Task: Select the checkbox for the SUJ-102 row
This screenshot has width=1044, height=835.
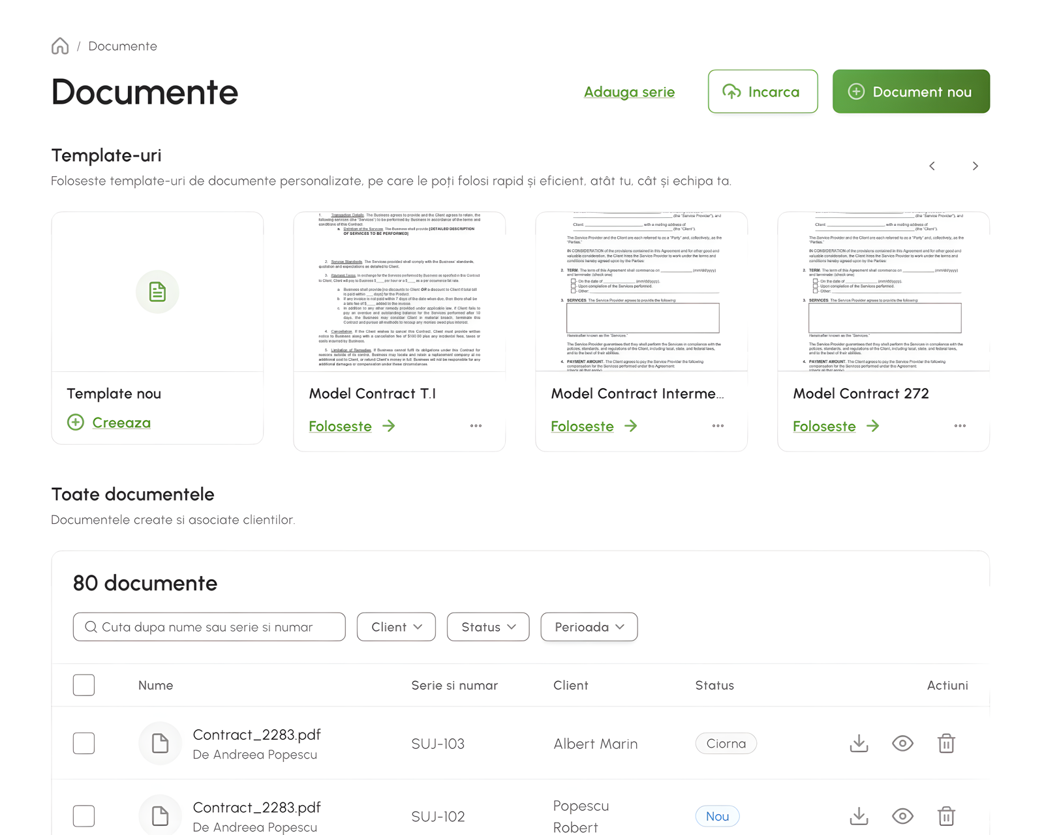Action: [x=84, y=816]
